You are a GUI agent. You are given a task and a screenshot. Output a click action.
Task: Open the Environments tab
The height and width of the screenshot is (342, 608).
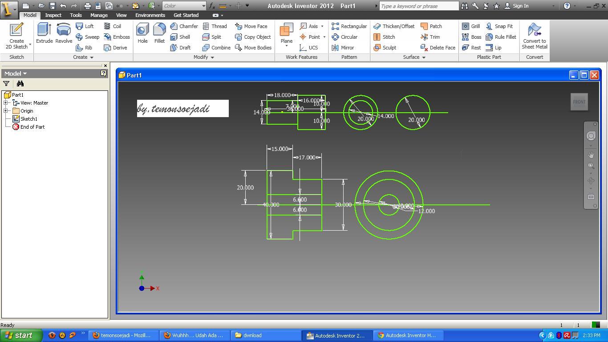click(150, 15)
